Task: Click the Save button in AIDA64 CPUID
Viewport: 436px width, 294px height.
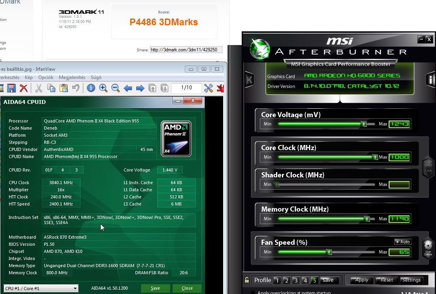Action: (155, 288)
